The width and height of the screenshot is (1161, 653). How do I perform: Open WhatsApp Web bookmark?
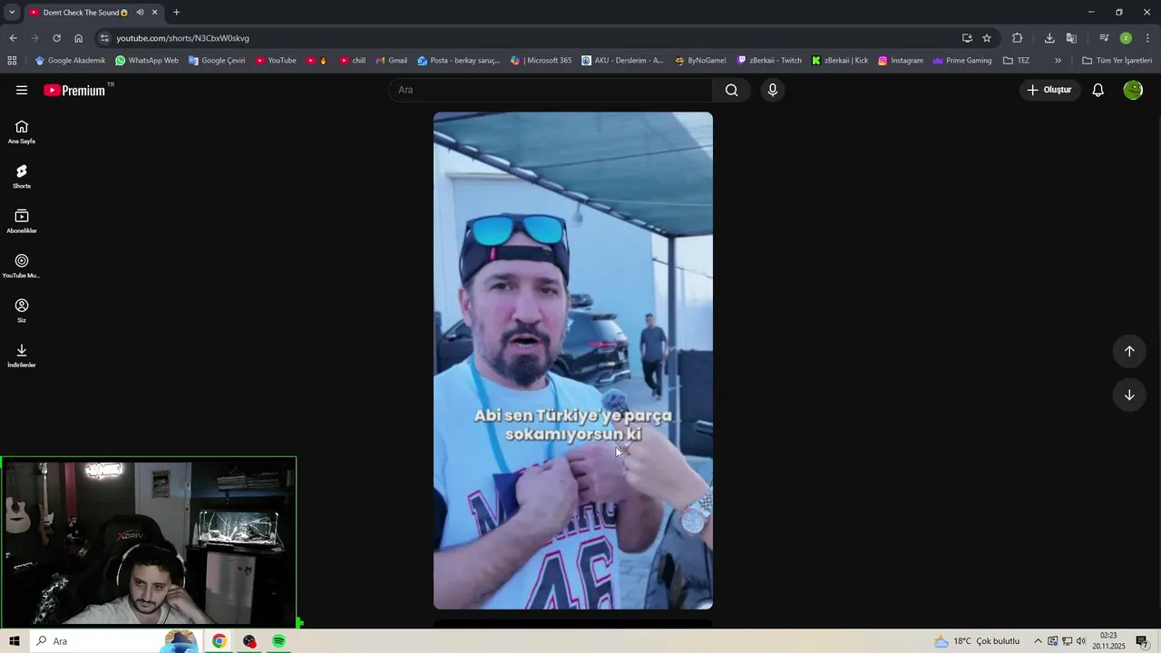click(147, 61)
